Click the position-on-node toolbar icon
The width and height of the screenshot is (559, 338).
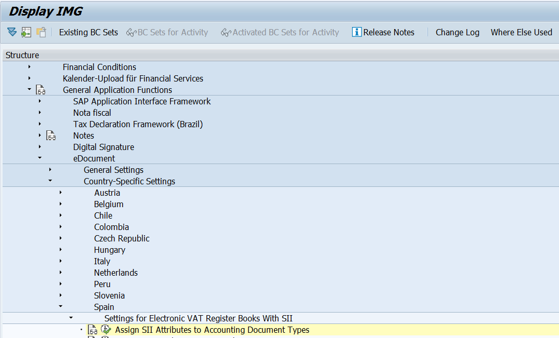26,32
